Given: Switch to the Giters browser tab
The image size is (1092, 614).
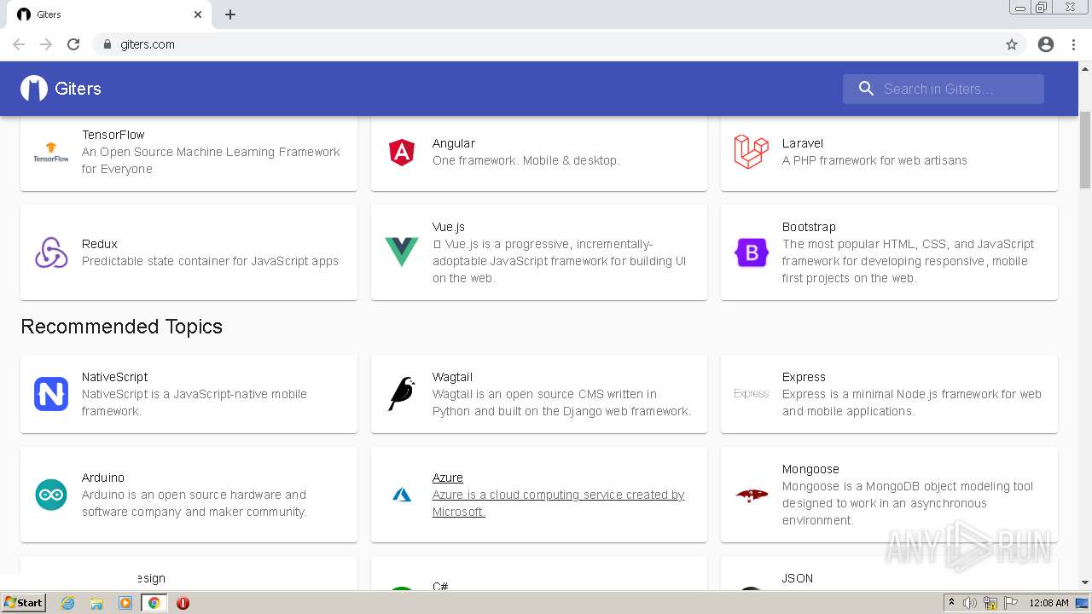Looking at the screenshot, I should [111, 14].
